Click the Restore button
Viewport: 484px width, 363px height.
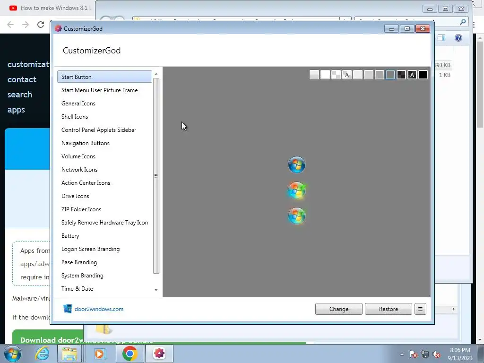(x=389, y=309)
